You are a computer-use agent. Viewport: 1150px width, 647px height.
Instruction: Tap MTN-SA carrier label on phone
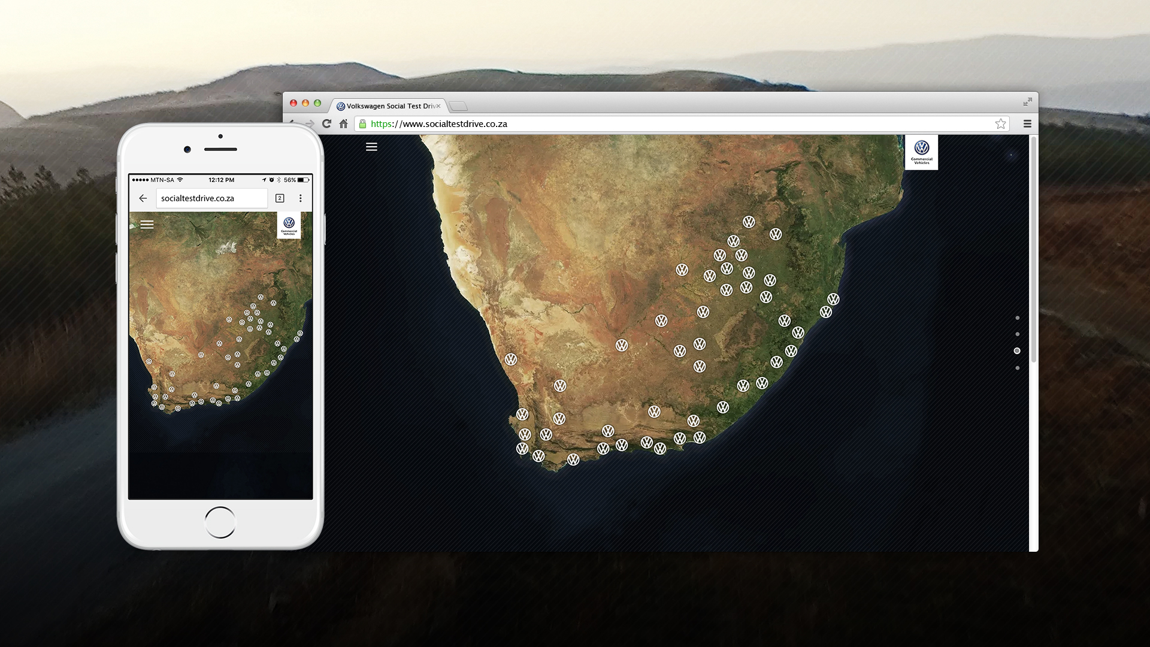pos(162,180)
